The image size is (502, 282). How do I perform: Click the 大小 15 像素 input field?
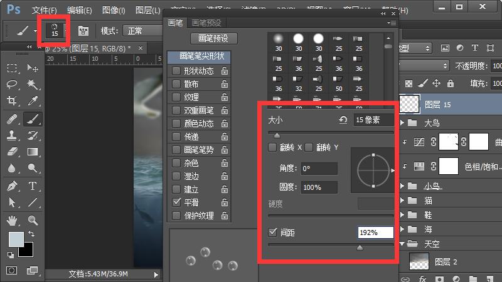[373, 120]
